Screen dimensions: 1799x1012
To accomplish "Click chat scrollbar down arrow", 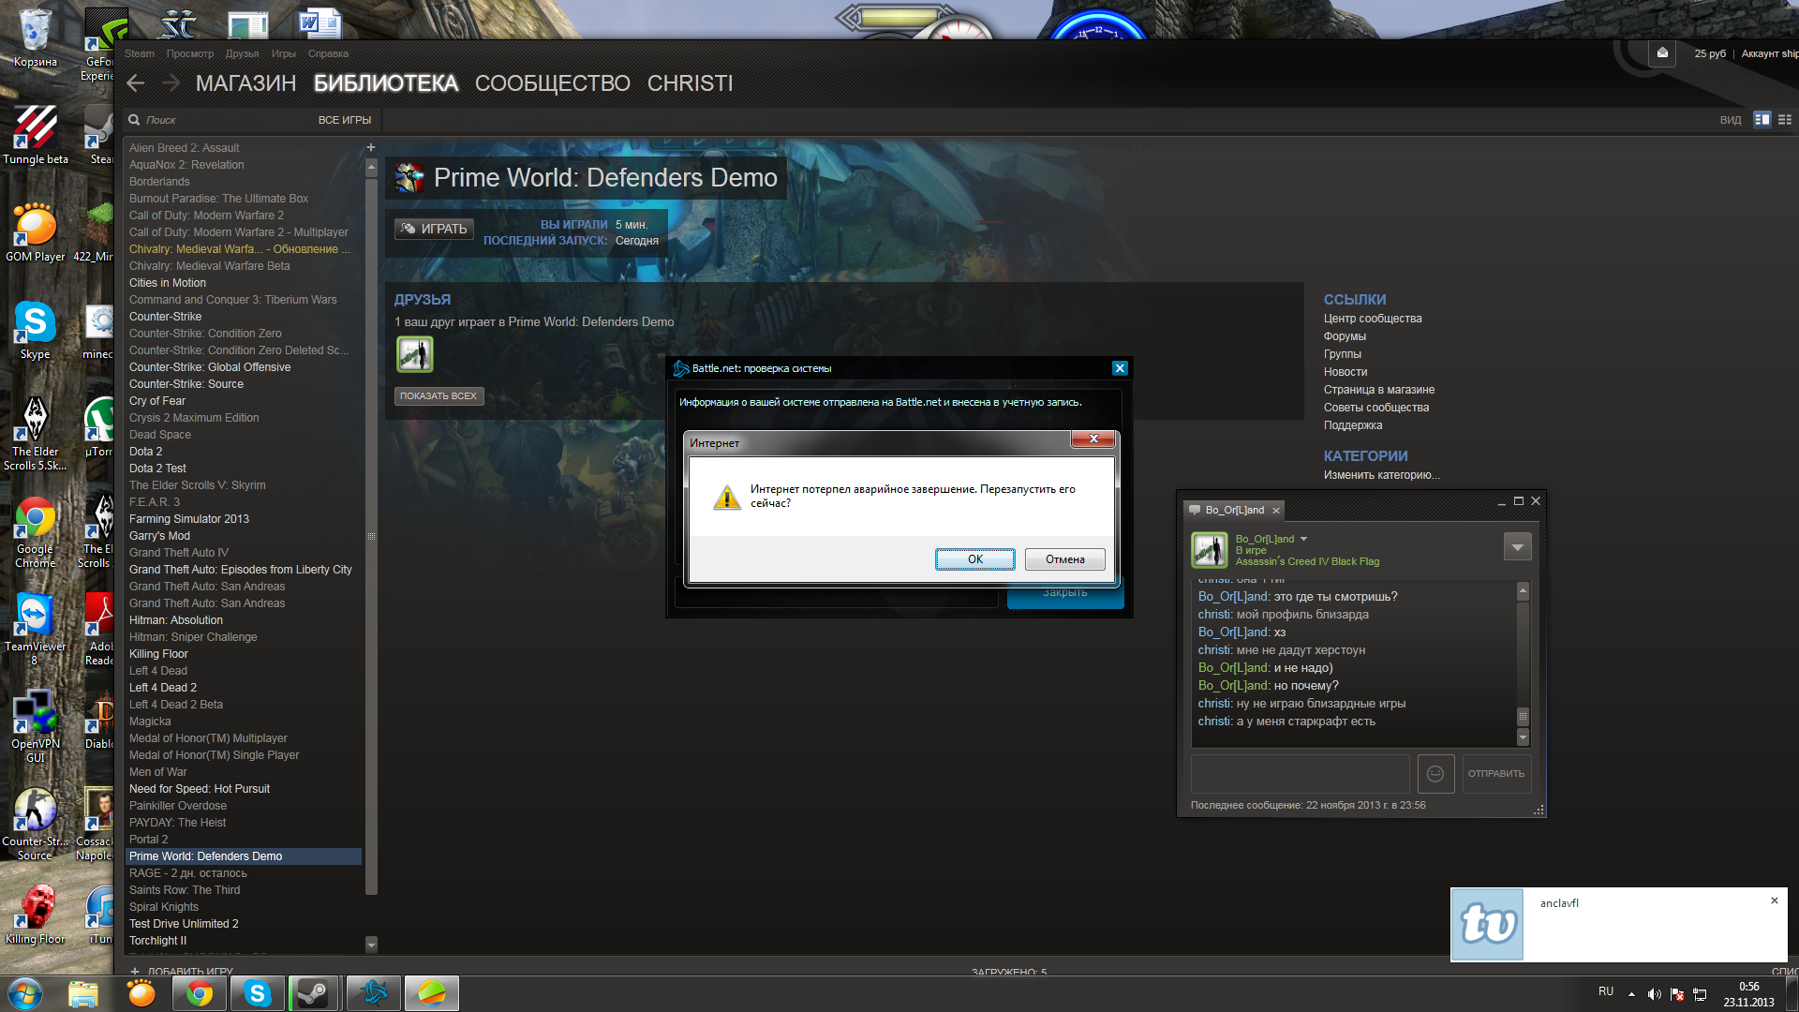I will coord(1523,737).
